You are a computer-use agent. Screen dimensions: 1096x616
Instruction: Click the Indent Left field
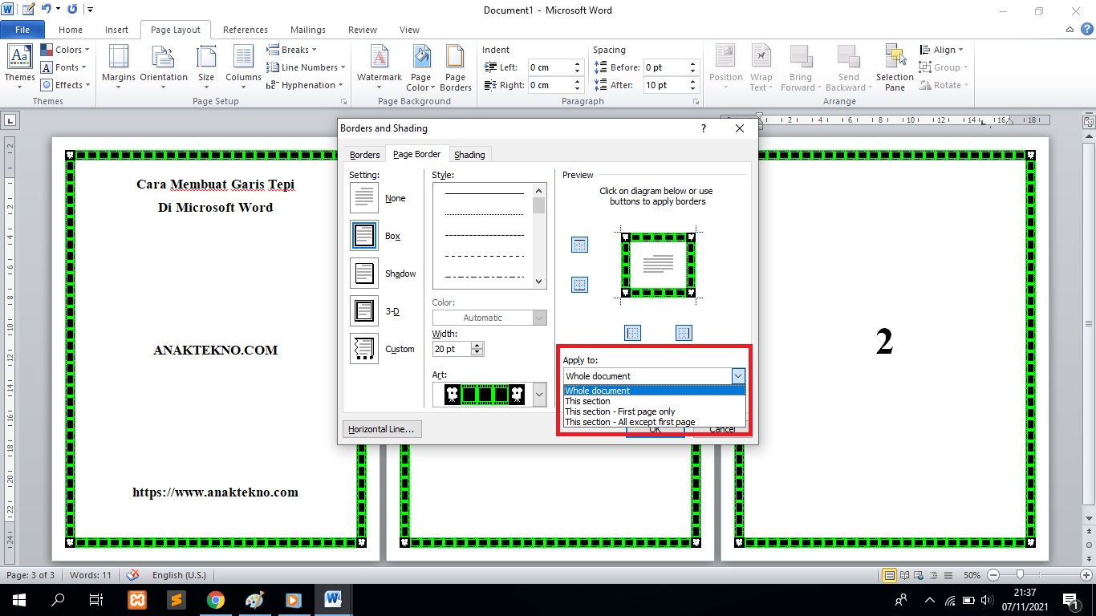click(550, 67)
